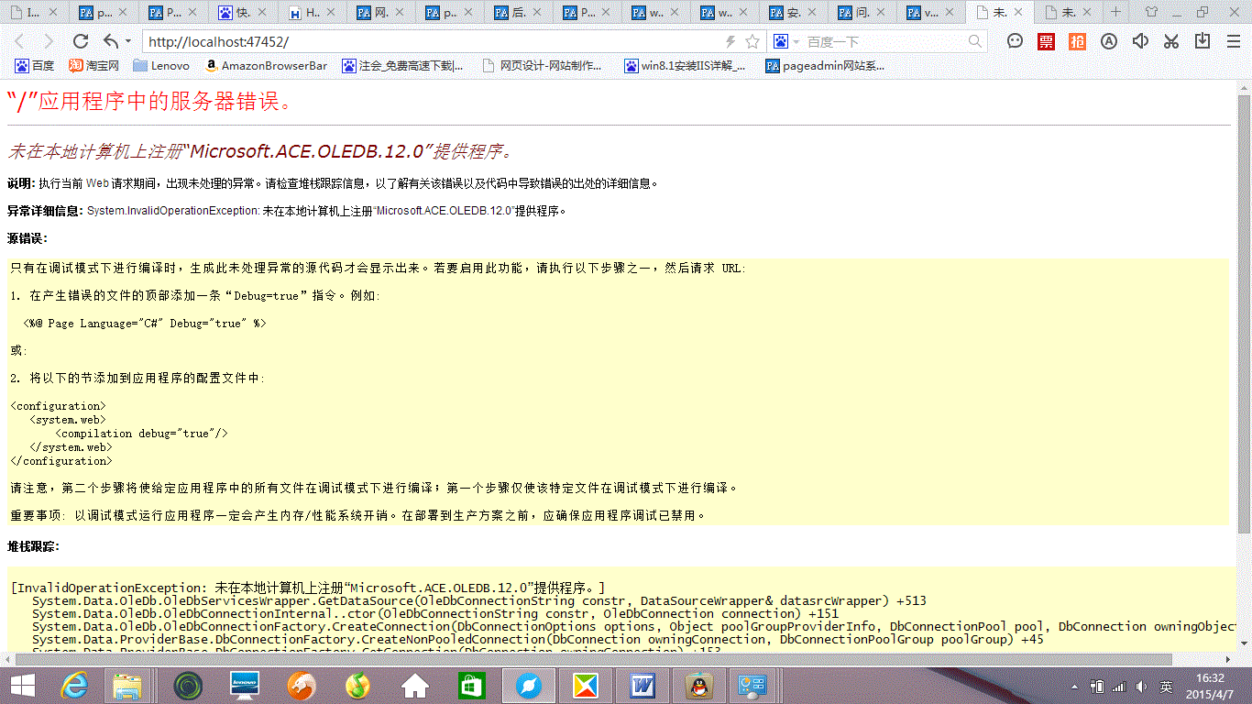Toggle browser sound mute speaker icon
1252x704 pixels.
(x=1140, y=41)
